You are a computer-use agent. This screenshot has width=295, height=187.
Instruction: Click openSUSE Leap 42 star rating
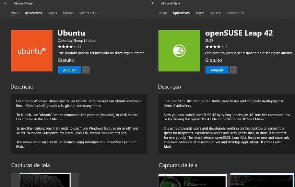point(214,47)
